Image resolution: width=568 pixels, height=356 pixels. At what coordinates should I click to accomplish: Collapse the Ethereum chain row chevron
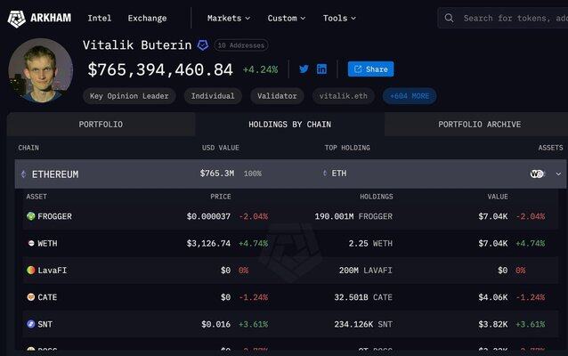pyautogui.click(x=558, y=174)
